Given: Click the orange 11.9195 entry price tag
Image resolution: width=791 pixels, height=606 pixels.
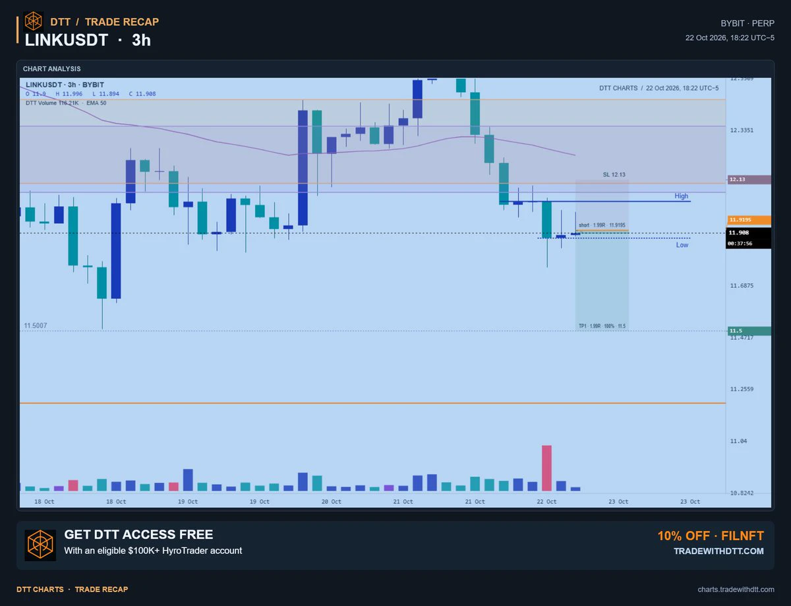Looking at the screenshot, I should pos(748,220).
